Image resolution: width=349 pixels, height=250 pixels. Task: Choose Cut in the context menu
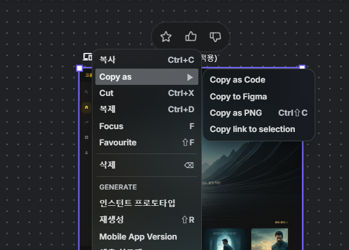tap(147, 93)
